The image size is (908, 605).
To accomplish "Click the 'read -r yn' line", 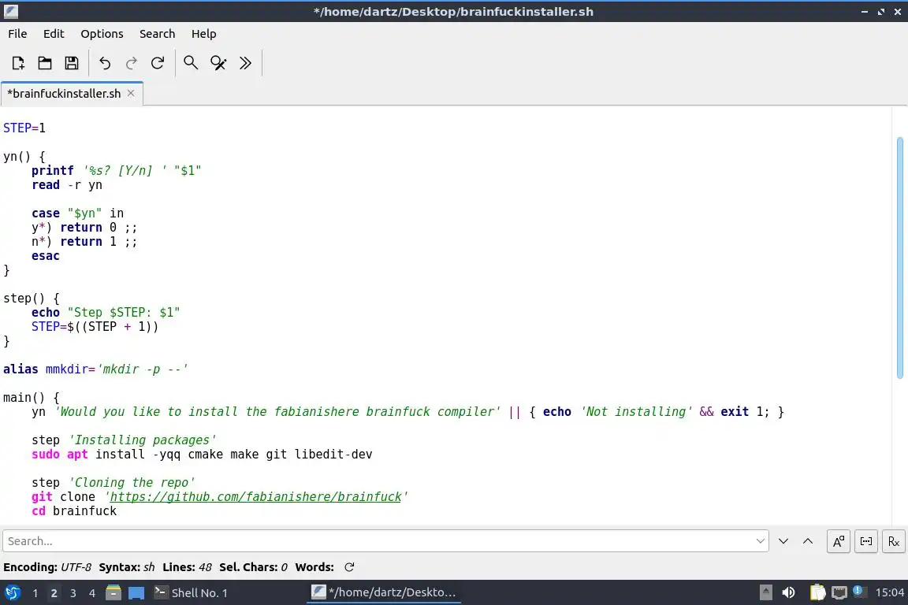I will [67, 184].
